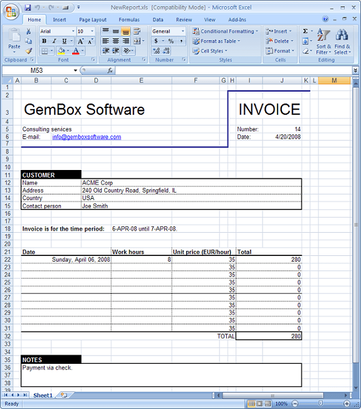Click the Orientation text angle icon
This screenshot has width=361, height=409.
(x=127, y=50)
